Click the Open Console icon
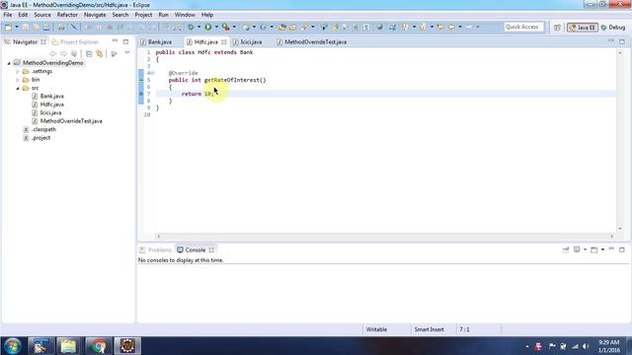Screen dimensions: 632x355 coord(594,249)
